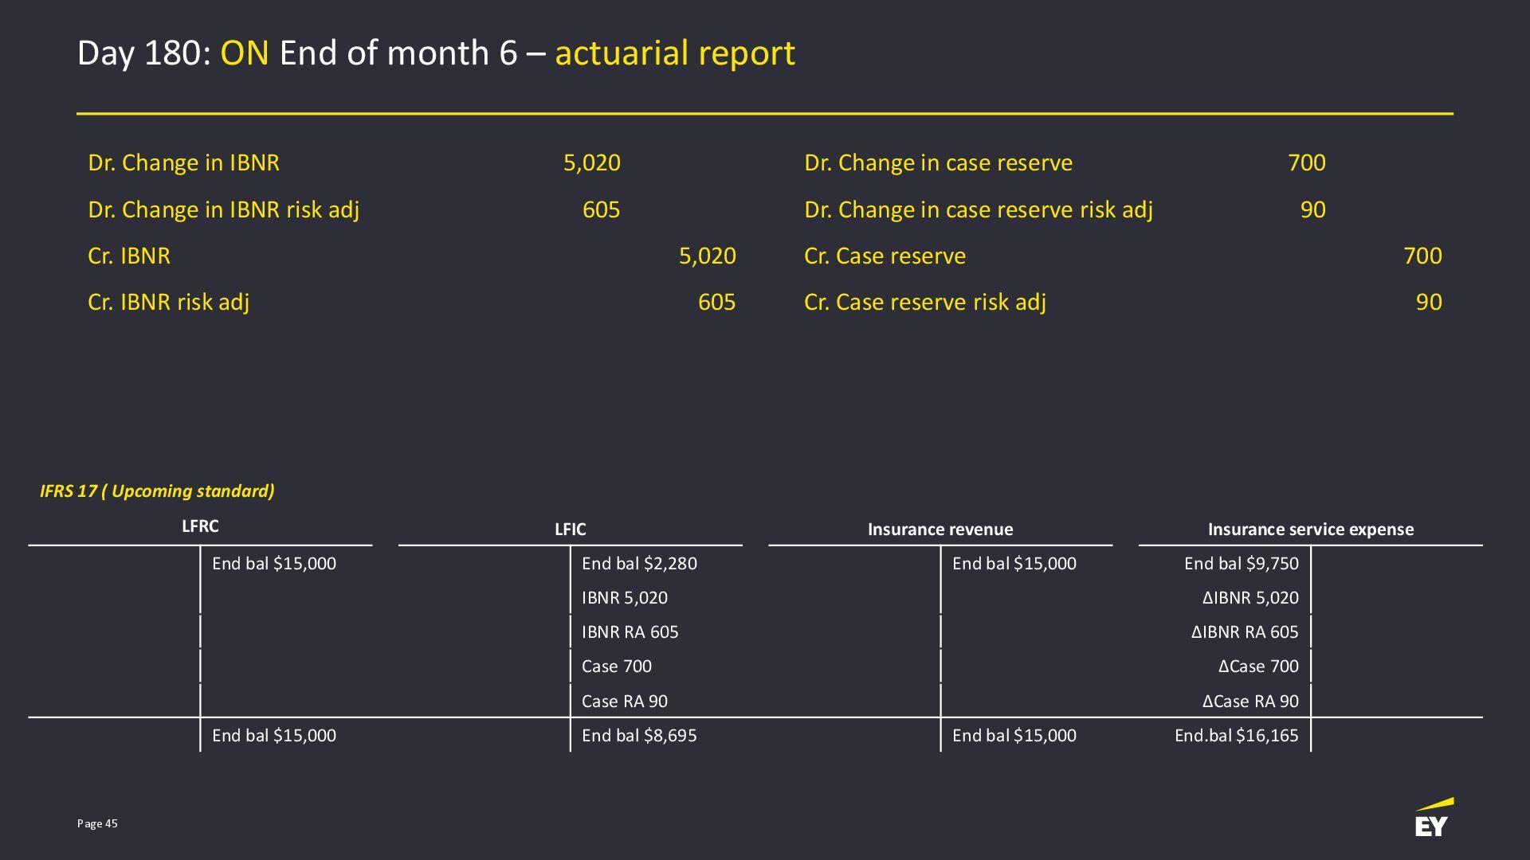Select the LFRC account header
1530x860 pixels.
pos(200,526)
